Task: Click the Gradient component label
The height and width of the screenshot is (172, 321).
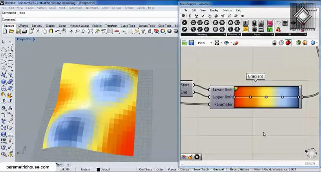Action: [255, 76]
